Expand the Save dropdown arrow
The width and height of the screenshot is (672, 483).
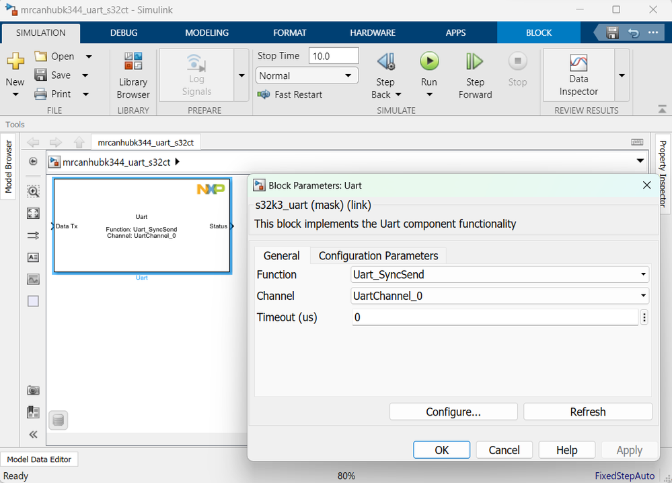pos(85,75)
